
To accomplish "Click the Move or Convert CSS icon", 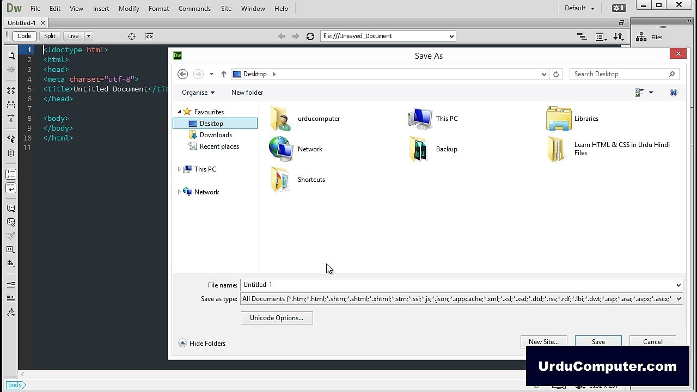I will pos(11,263).
